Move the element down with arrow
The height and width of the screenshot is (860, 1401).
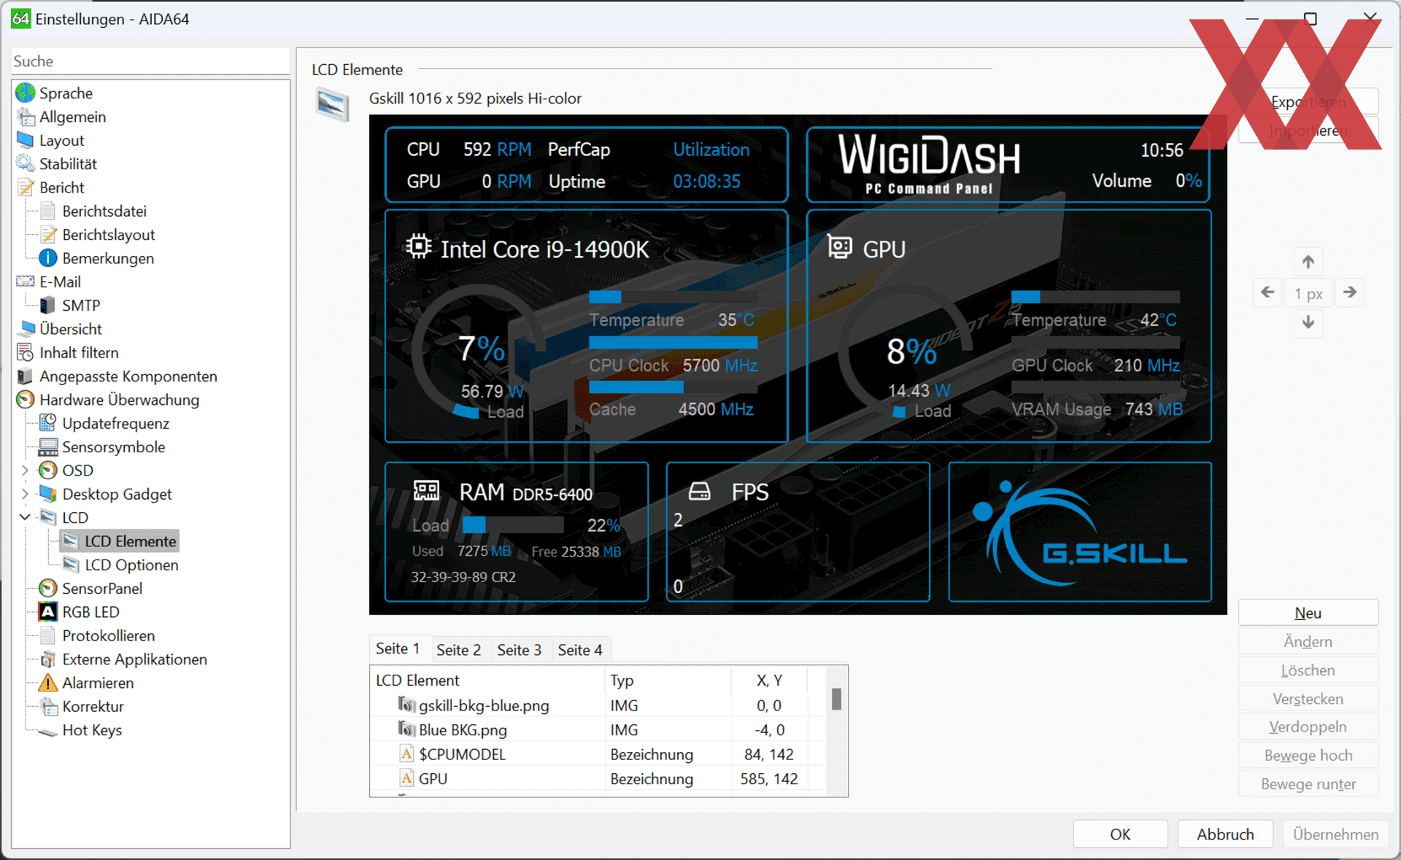[1308, 322]
